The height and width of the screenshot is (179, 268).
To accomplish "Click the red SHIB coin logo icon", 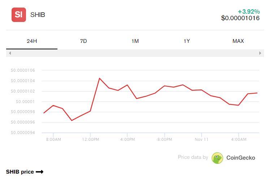I will (19, 15).
